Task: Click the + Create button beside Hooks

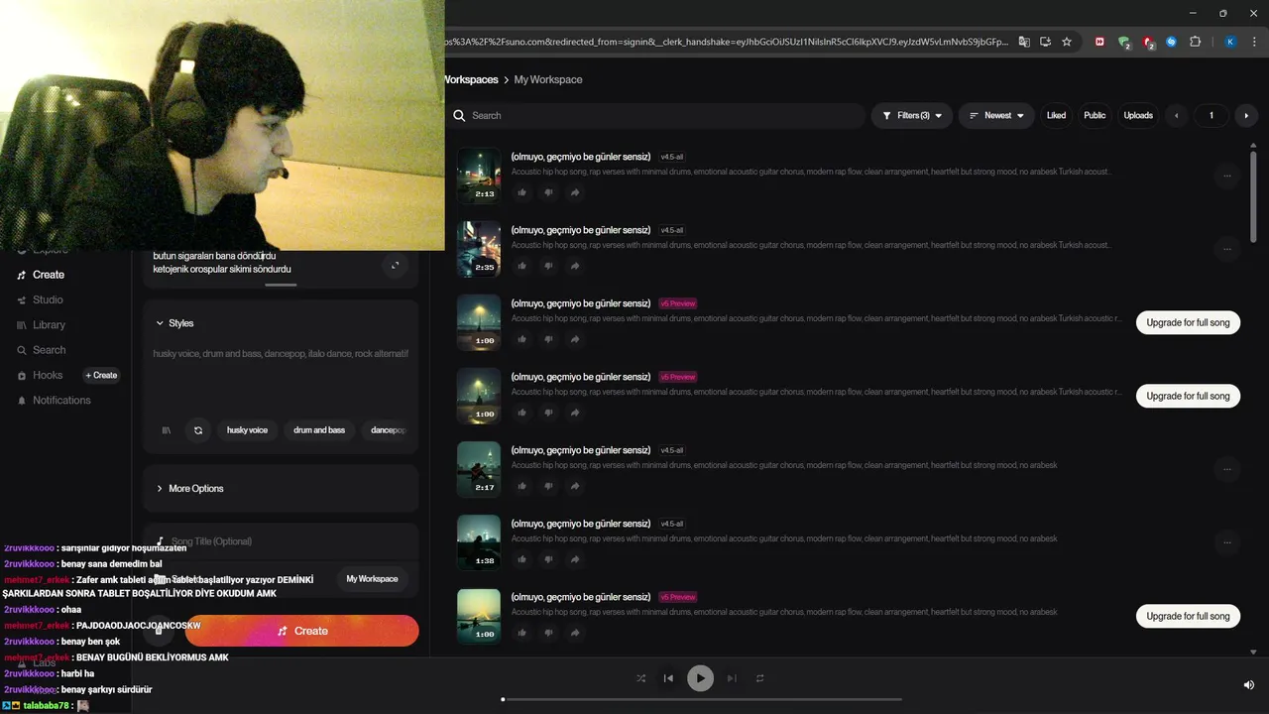Action: [101, 375]
